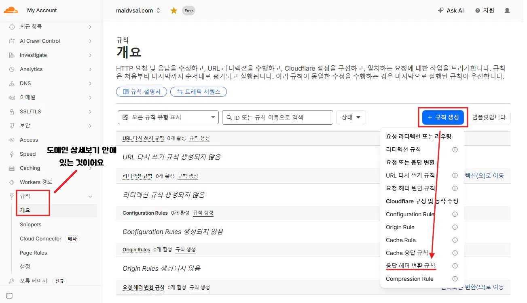This screenshot has height=303, width=527.
Task: Expand the DNS chevron
Action: click(90, 83)
